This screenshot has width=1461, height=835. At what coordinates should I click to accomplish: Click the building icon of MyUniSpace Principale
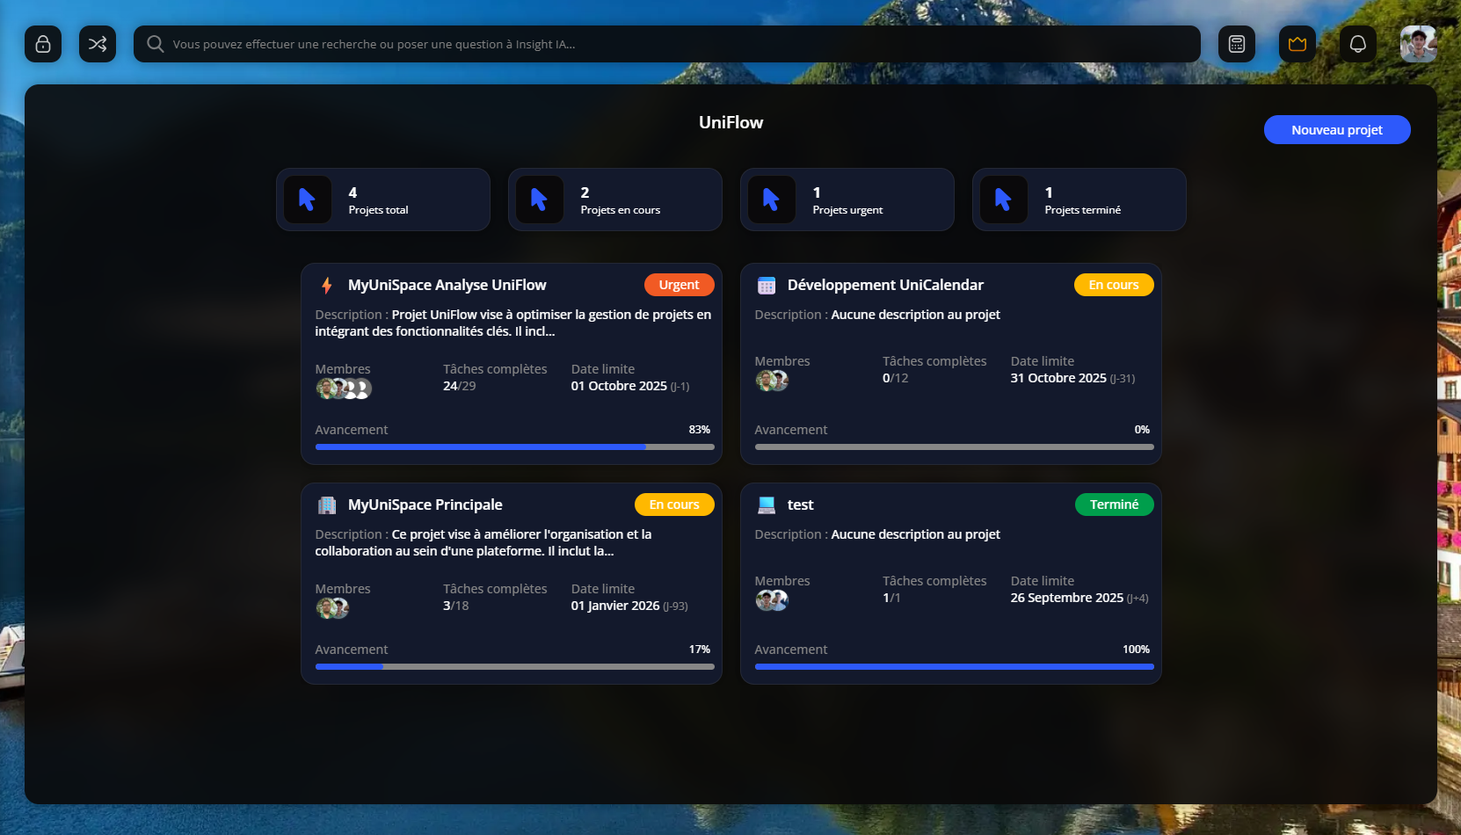pyautogui.click(x=327, y=505)
